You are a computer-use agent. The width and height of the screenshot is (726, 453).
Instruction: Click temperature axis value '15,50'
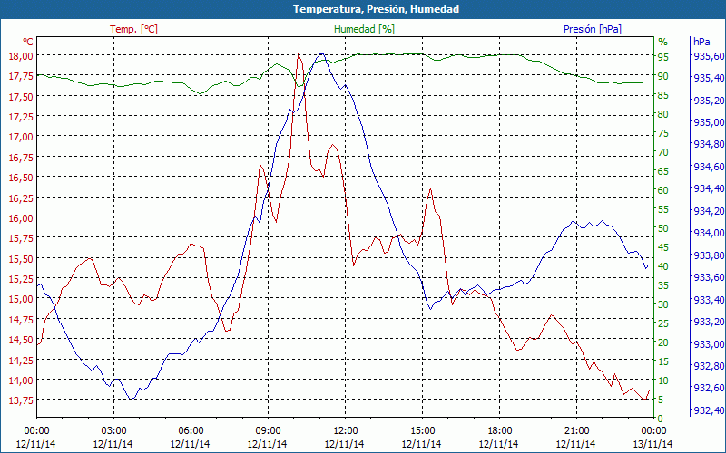21,258
